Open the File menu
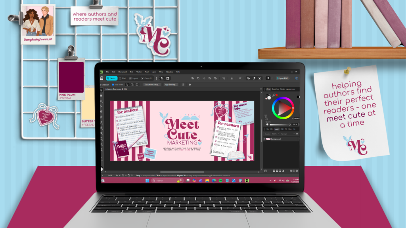 [107, 72]
